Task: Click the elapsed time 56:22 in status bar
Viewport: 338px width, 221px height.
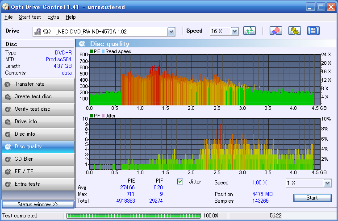Action: click(275, 216)
